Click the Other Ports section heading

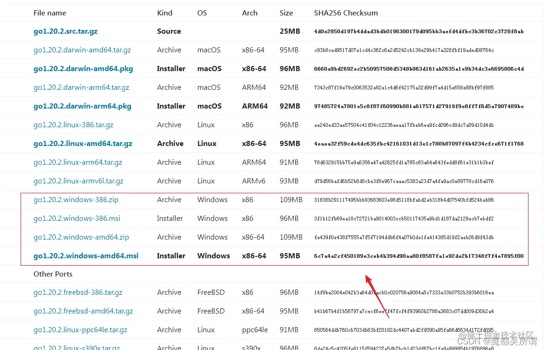point(53,274)
